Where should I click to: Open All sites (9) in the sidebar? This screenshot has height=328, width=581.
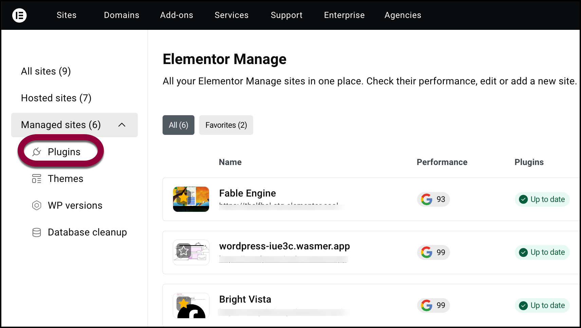(x=45, y=71)
